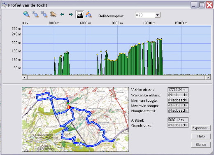Click the globe zoom-all magnifier icon
Image resolution: width=214 pixels, height=155 pixels.
click(x=26, y=14)
